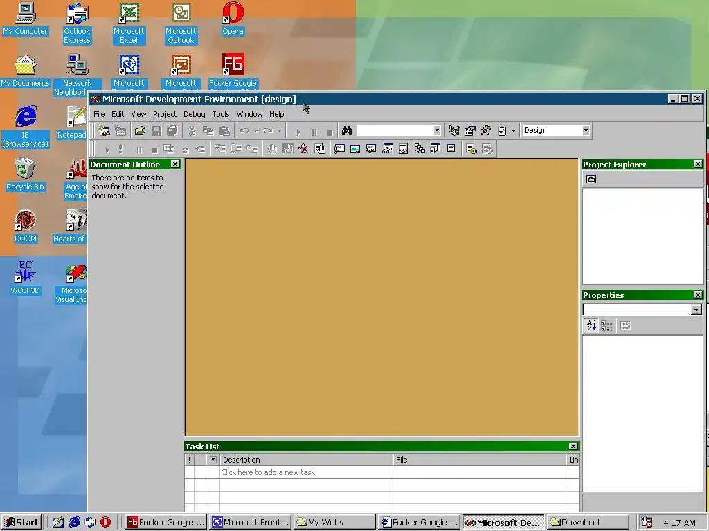Open the File menu
The height and width of the screenshot is (531, 709).
pos(99,114)
